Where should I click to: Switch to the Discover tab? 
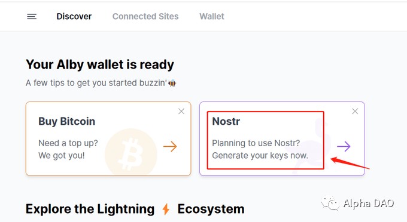click(74, 16)
